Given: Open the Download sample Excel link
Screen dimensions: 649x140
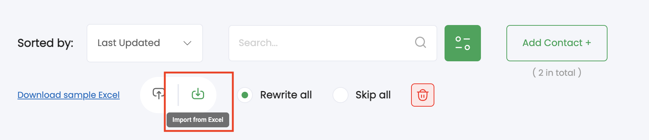Looking at the screenshot, I should click(x=68, y=95).
